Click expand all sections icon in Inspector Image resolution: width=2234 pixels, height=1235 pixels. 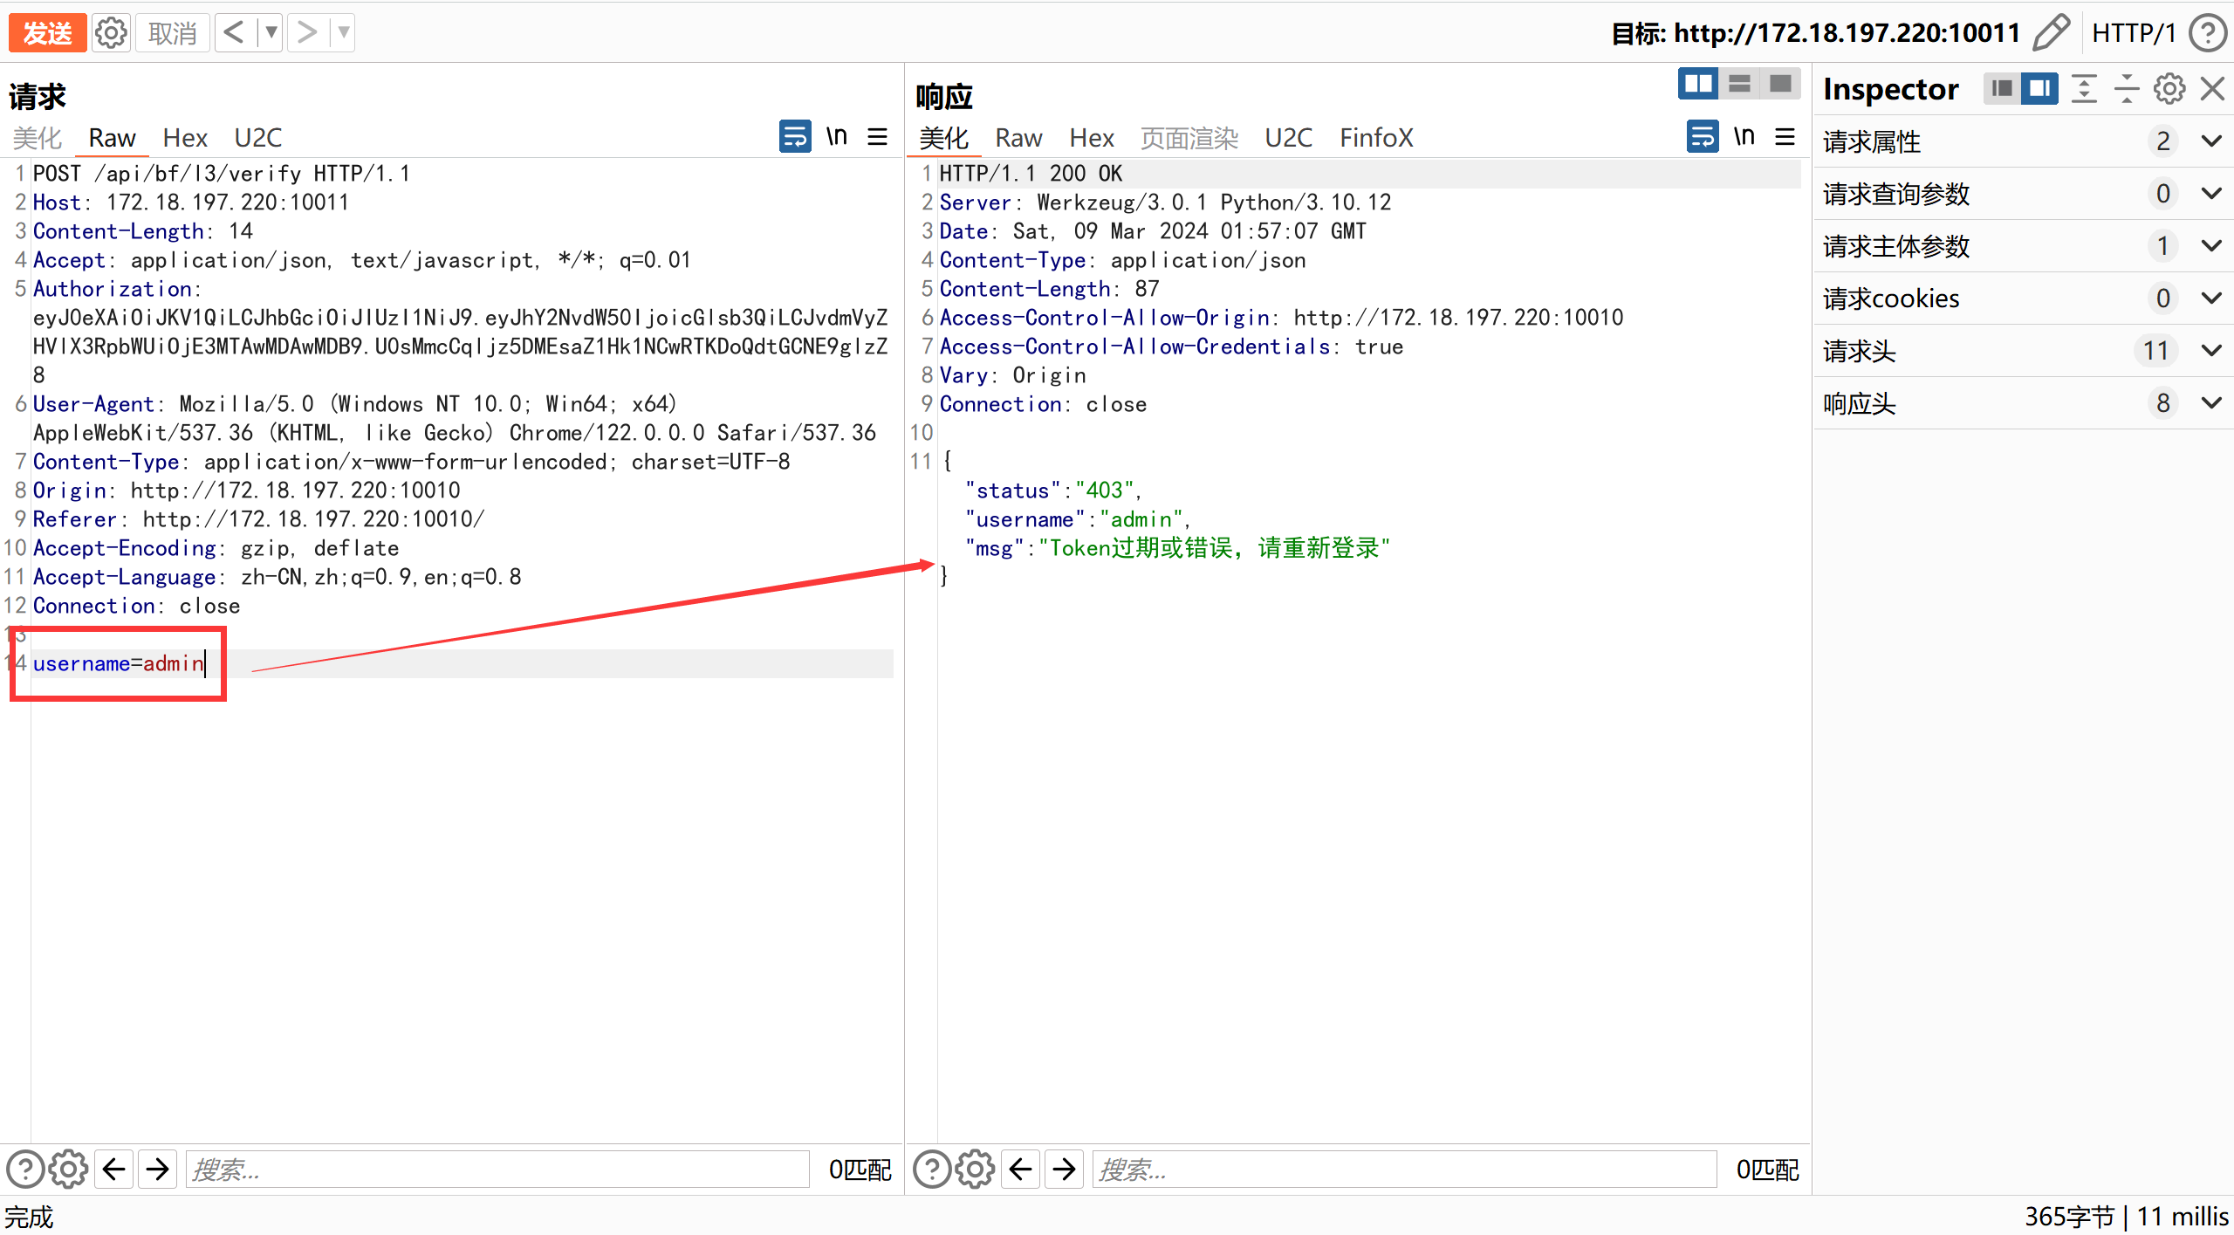coord(2084,89)
